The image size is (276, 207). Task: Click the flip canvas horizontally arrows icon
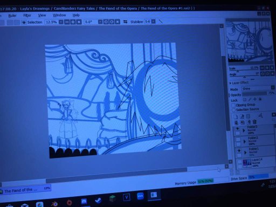(x=125, y=22)
